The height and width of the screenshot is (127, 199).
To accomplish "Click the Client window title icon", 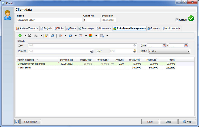I will pyautogui.click(x=3, y=3).
